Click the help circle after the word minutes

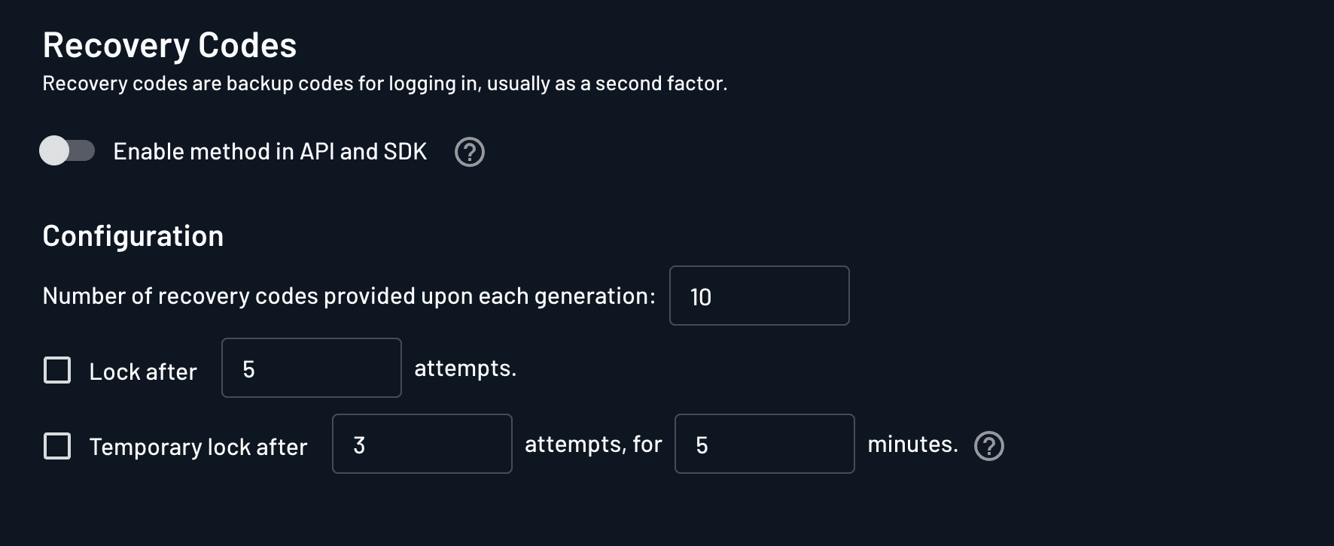pyautogui.click(x=988, y=446)
